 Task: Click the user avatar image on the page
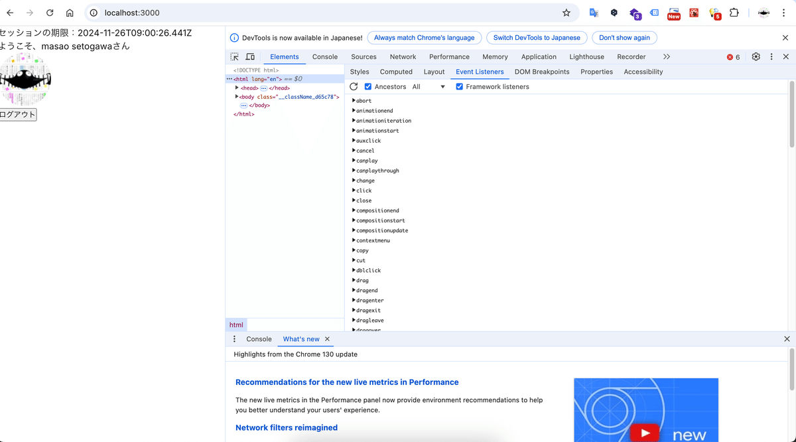coord(25,81)
